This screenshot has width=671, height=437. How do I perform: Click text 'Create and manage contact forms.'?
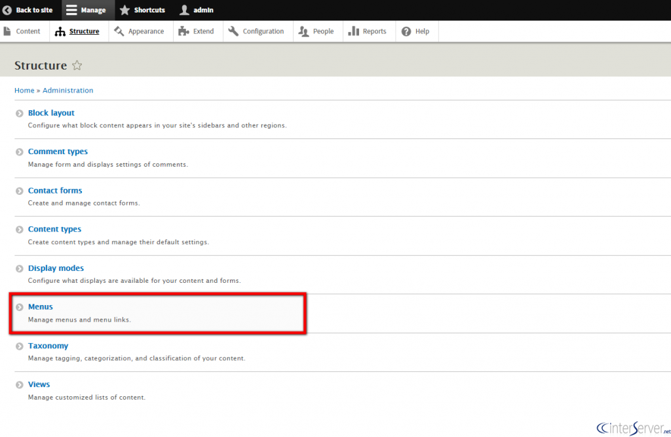pos(84,203)
